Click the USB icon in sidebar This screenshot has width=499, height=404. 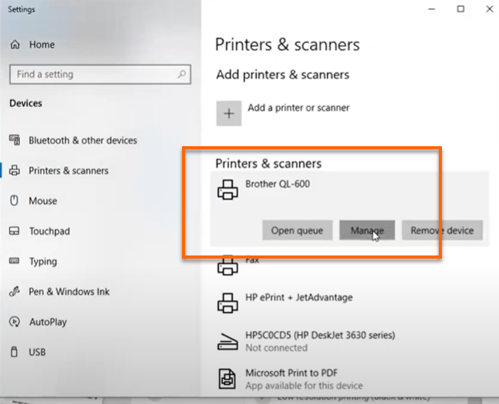tap(14, 352)
